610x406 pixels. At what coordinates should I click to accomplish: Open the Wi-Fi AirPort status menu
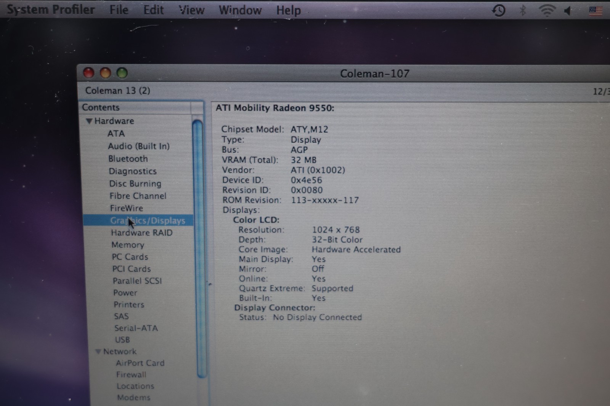click(547, 10)
